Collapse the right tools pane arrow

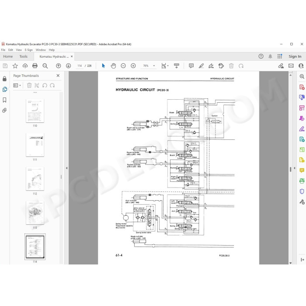[295, 168]
